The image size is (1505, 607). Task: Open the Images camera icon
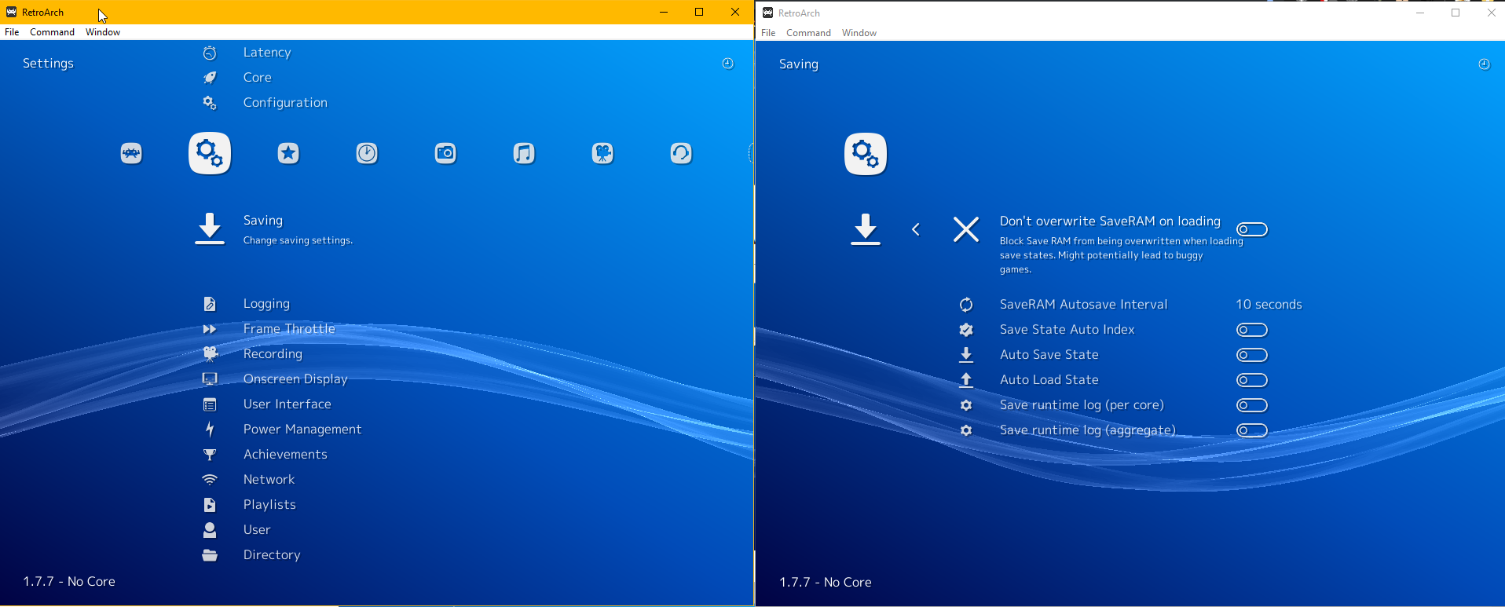click(x=445, y=153)
